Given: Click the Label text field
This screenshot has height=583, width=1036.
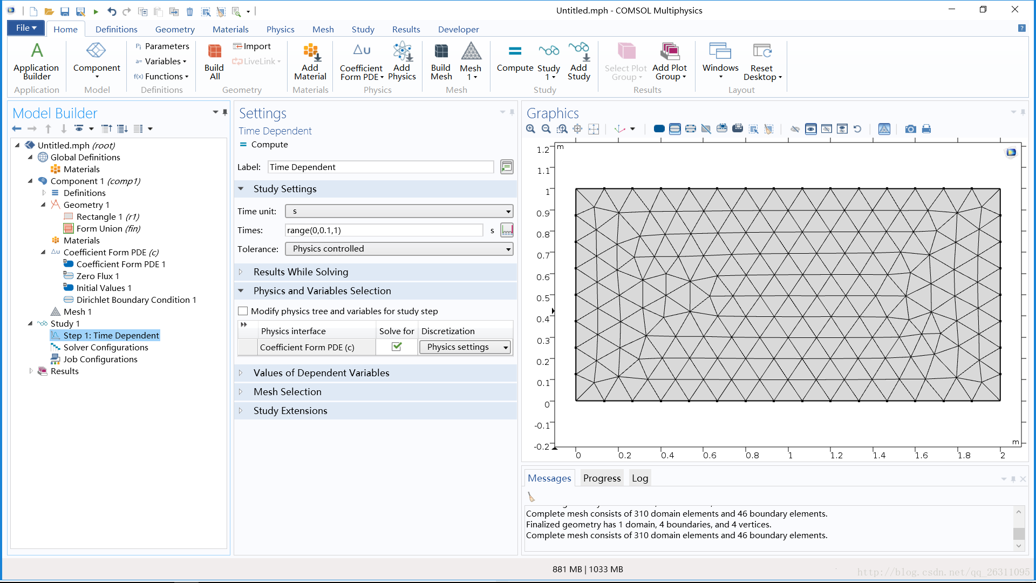Looking at the screenshot, I should point(380,167).
